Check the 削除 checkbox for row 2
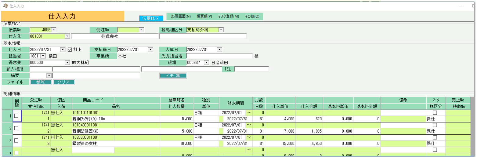The height and width of the screenshot is (157, 477). [x=16, y=128]
